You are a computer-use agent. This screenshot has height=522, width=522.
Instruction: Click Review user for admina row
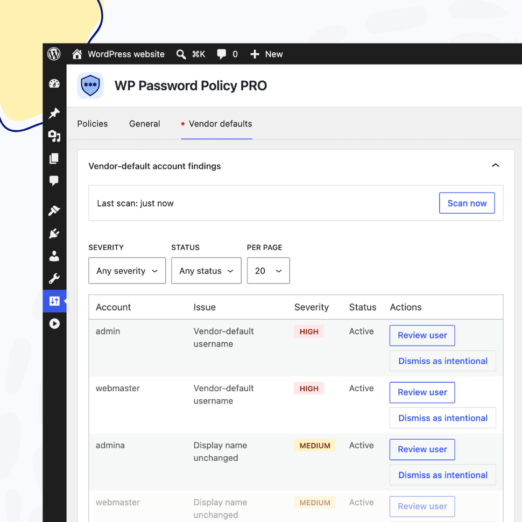[x=422, y=449]
